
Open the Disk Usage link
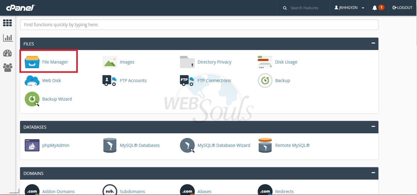click(286, 62)
